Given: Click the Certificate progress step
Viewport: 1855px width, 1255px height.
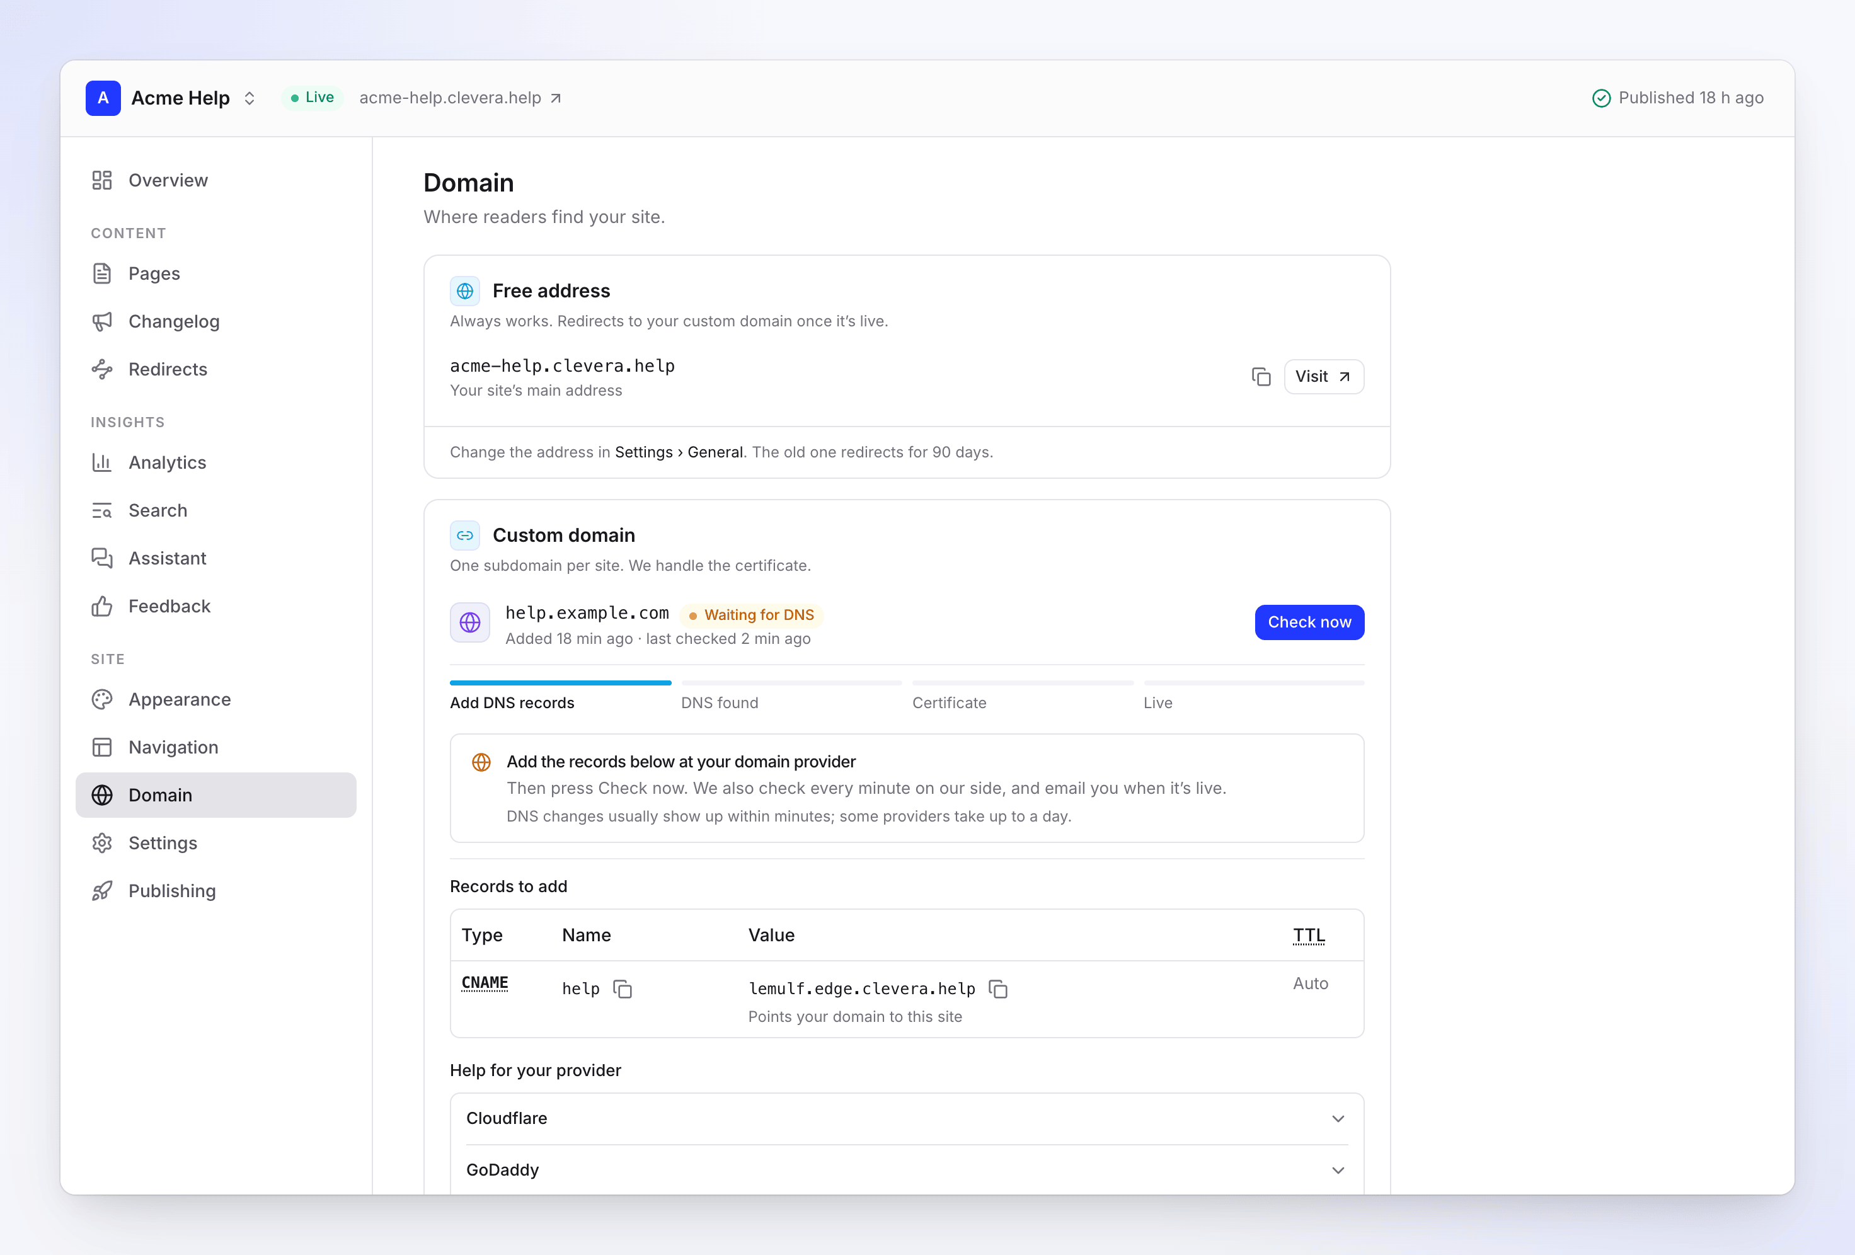Looking at the screenshot, I should click(x=1023, y=696).
